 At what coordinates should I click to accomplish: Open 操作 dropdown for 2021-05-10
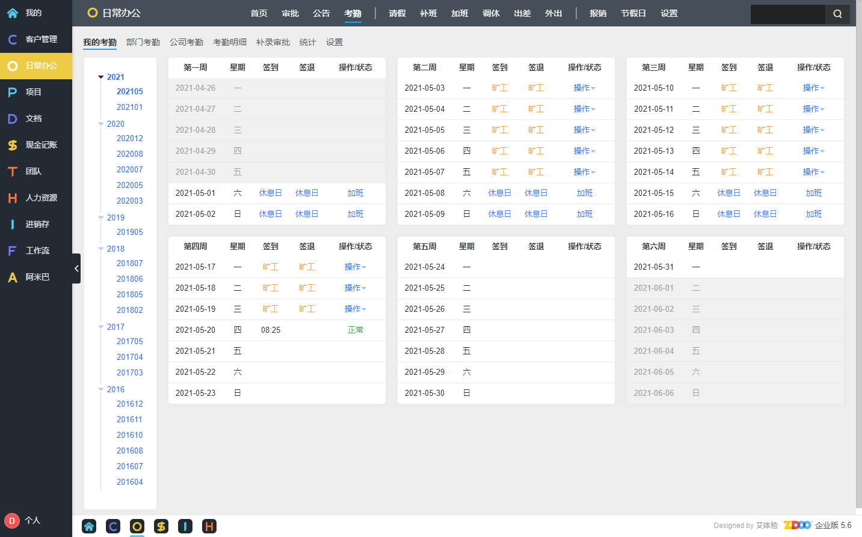pos(813,88)
